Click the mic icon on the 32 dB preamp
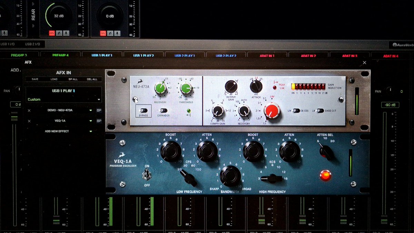The height and width of the screenshot is (233, 414). point(66,33)
